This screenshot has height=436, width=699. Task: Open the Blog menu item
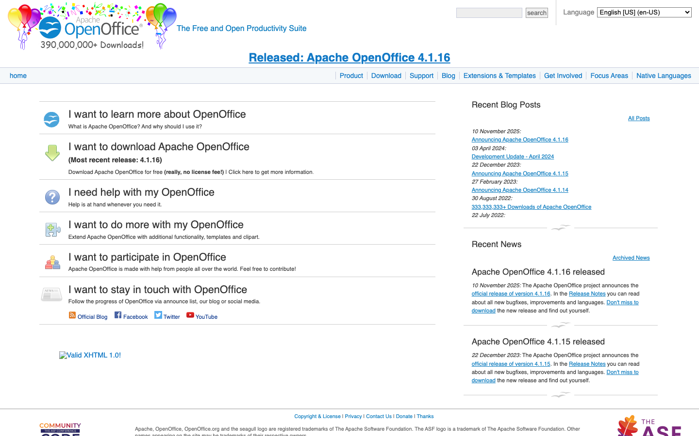pyautogui.click(x=449, y=76)
